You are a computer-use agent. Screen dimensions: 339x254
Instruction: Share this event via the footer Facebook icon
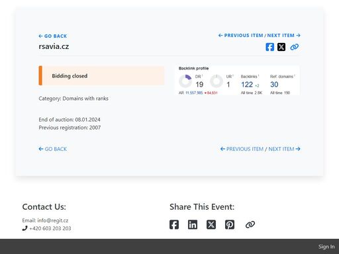[x=174, y=225]
